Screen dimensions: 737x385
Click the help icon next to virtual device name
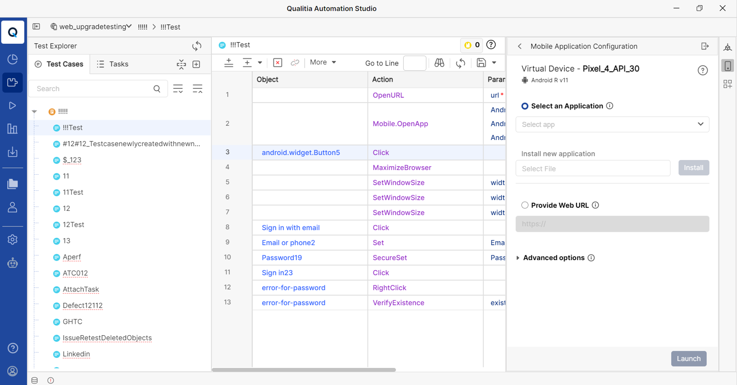coord(703,70)
